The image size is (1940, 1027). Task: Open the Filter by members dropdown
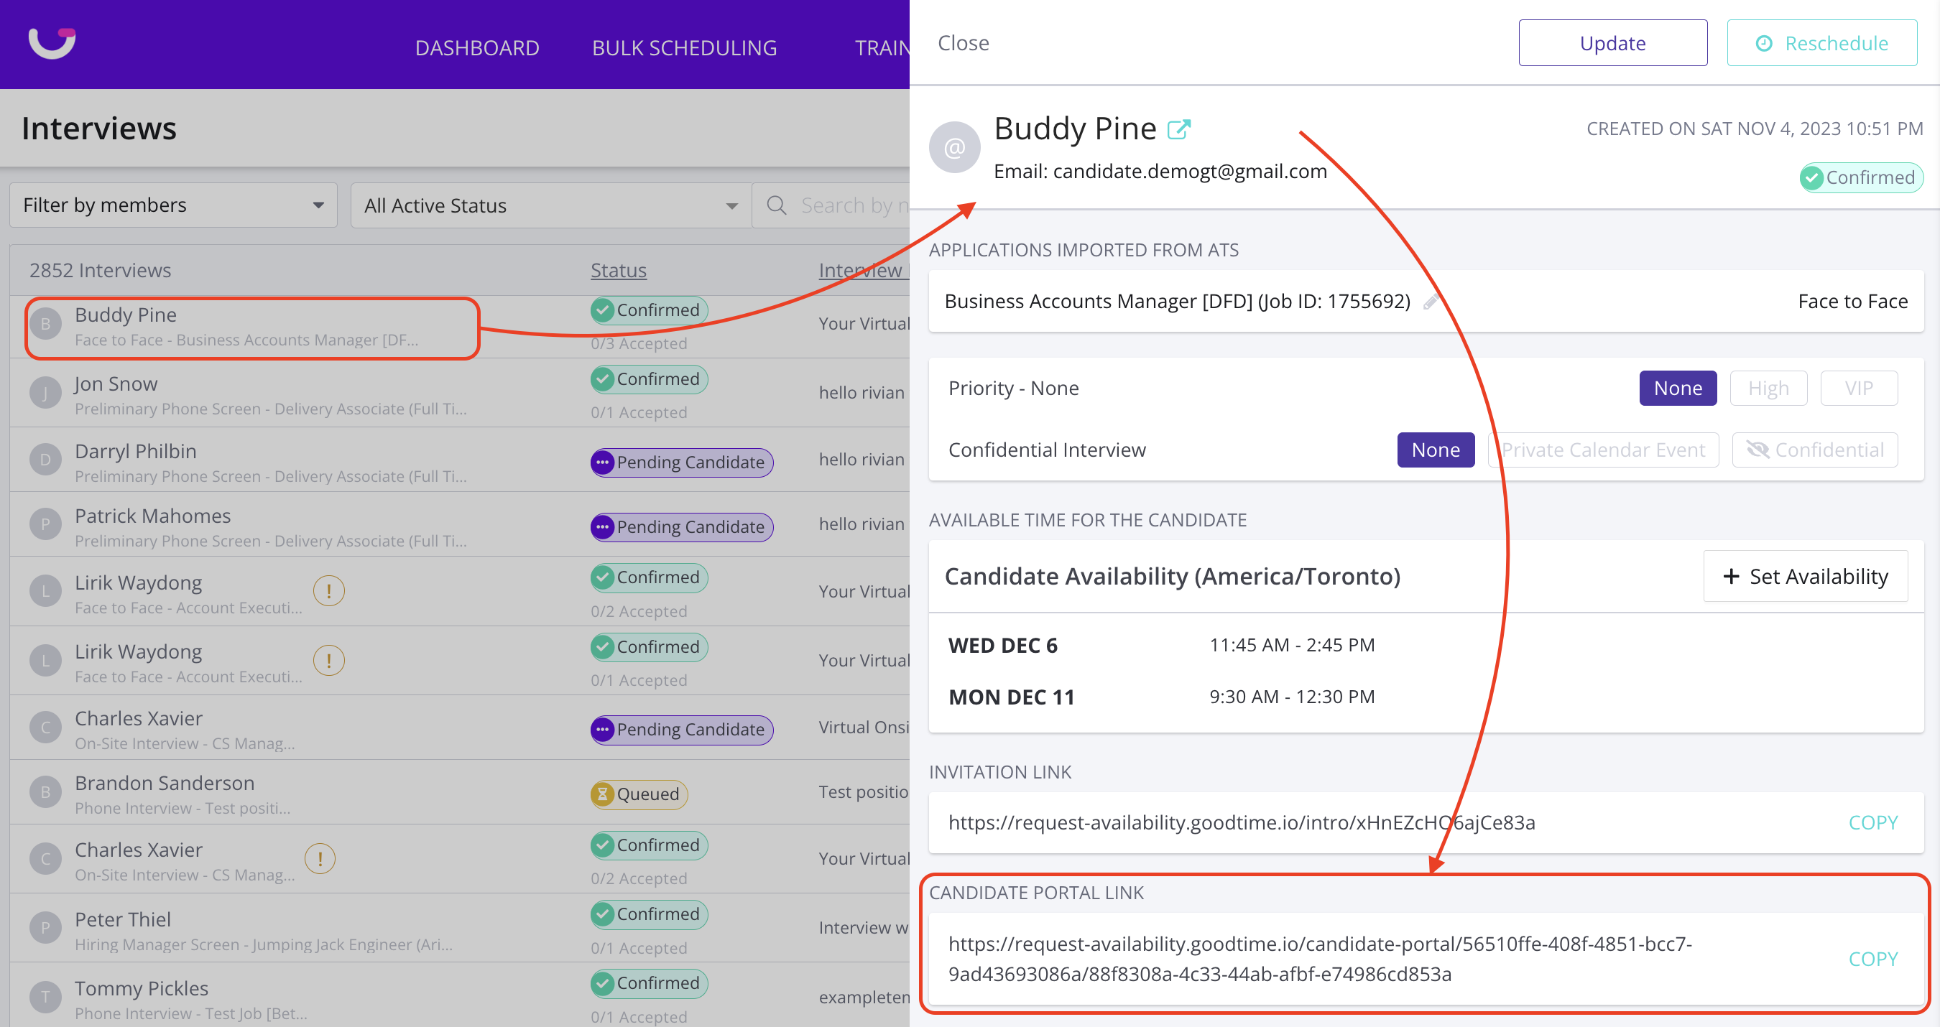point(173,205)
